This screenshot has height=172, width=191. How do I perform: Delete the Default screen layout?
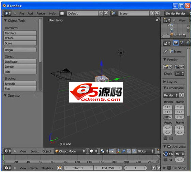[x=106, y=13]
